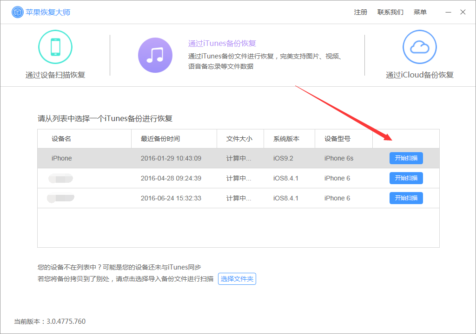Click the 请从列表中选择一个iTunes备份进行恢复 heading
476x334 pixels.
(105, 118)
